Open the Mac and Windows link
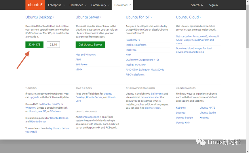Image resolution: width=249 pixels, height=153 pixels. click(85, 54)
